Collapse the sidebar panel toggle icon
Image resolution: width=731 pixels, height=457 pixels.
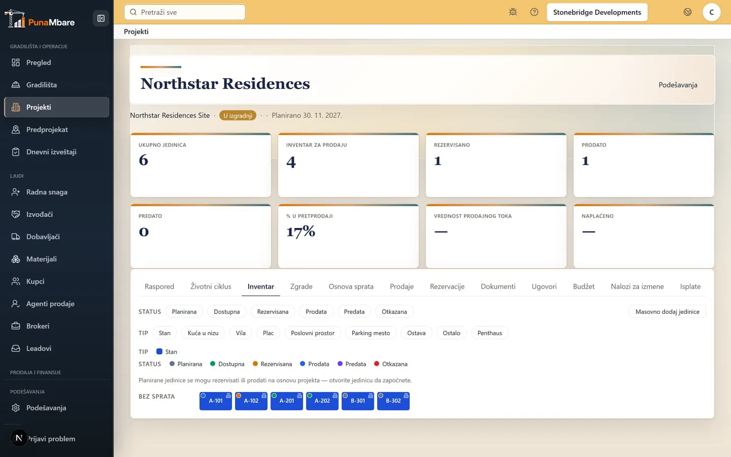tap(101, 18)
